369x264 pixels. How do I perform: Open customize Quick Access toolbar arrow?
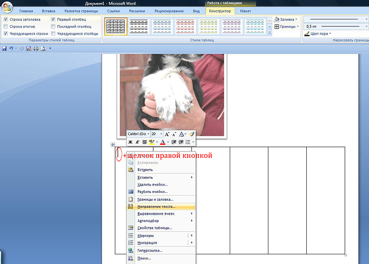pyautogui.click(x=50, y=48)
